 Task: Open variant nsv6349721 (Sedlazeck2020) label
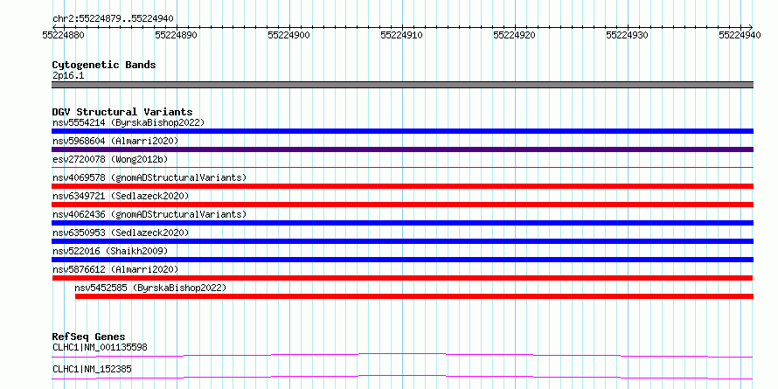121,196
